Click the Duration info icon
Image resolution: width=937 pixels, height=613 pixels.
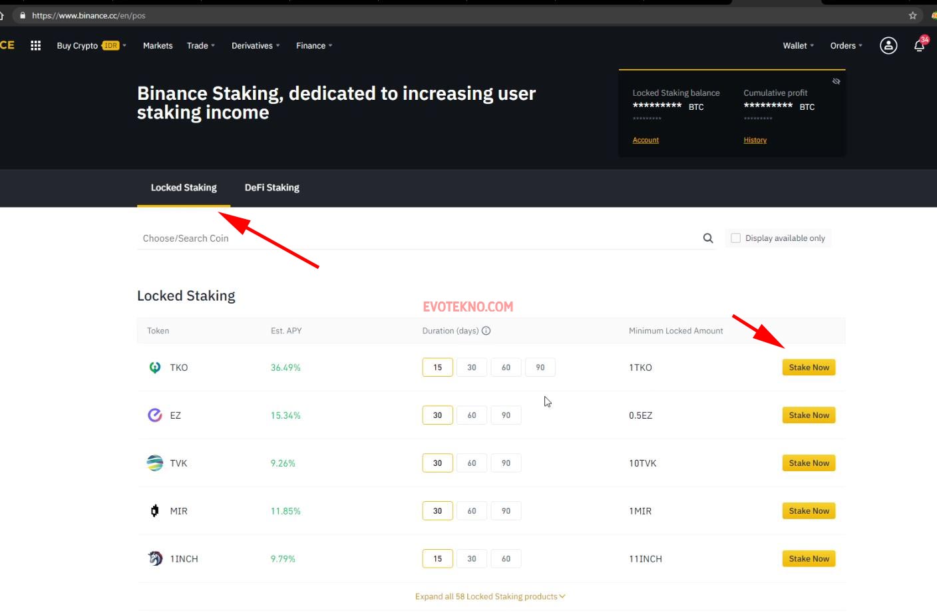[486, 331]
